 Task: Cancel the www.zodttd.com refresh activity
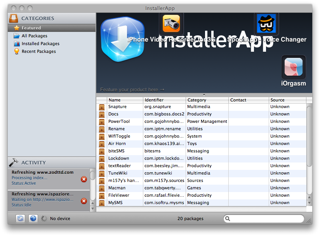pos(83,179)
